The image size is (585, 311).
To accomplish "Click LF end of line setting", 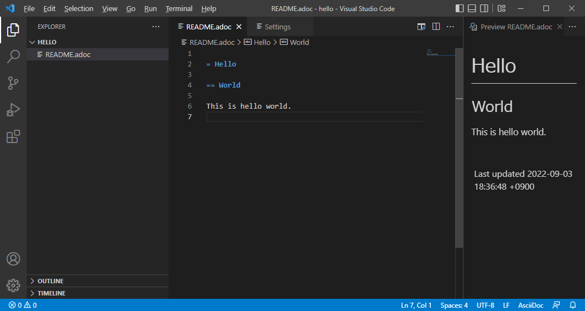I will (x=506, y=305).
